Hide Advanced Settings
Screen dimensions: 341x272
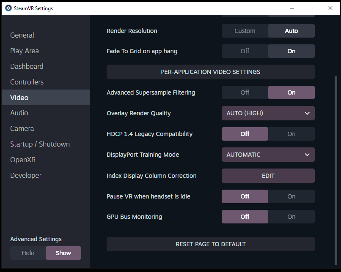pyautogui.click(x=28, y=253)
